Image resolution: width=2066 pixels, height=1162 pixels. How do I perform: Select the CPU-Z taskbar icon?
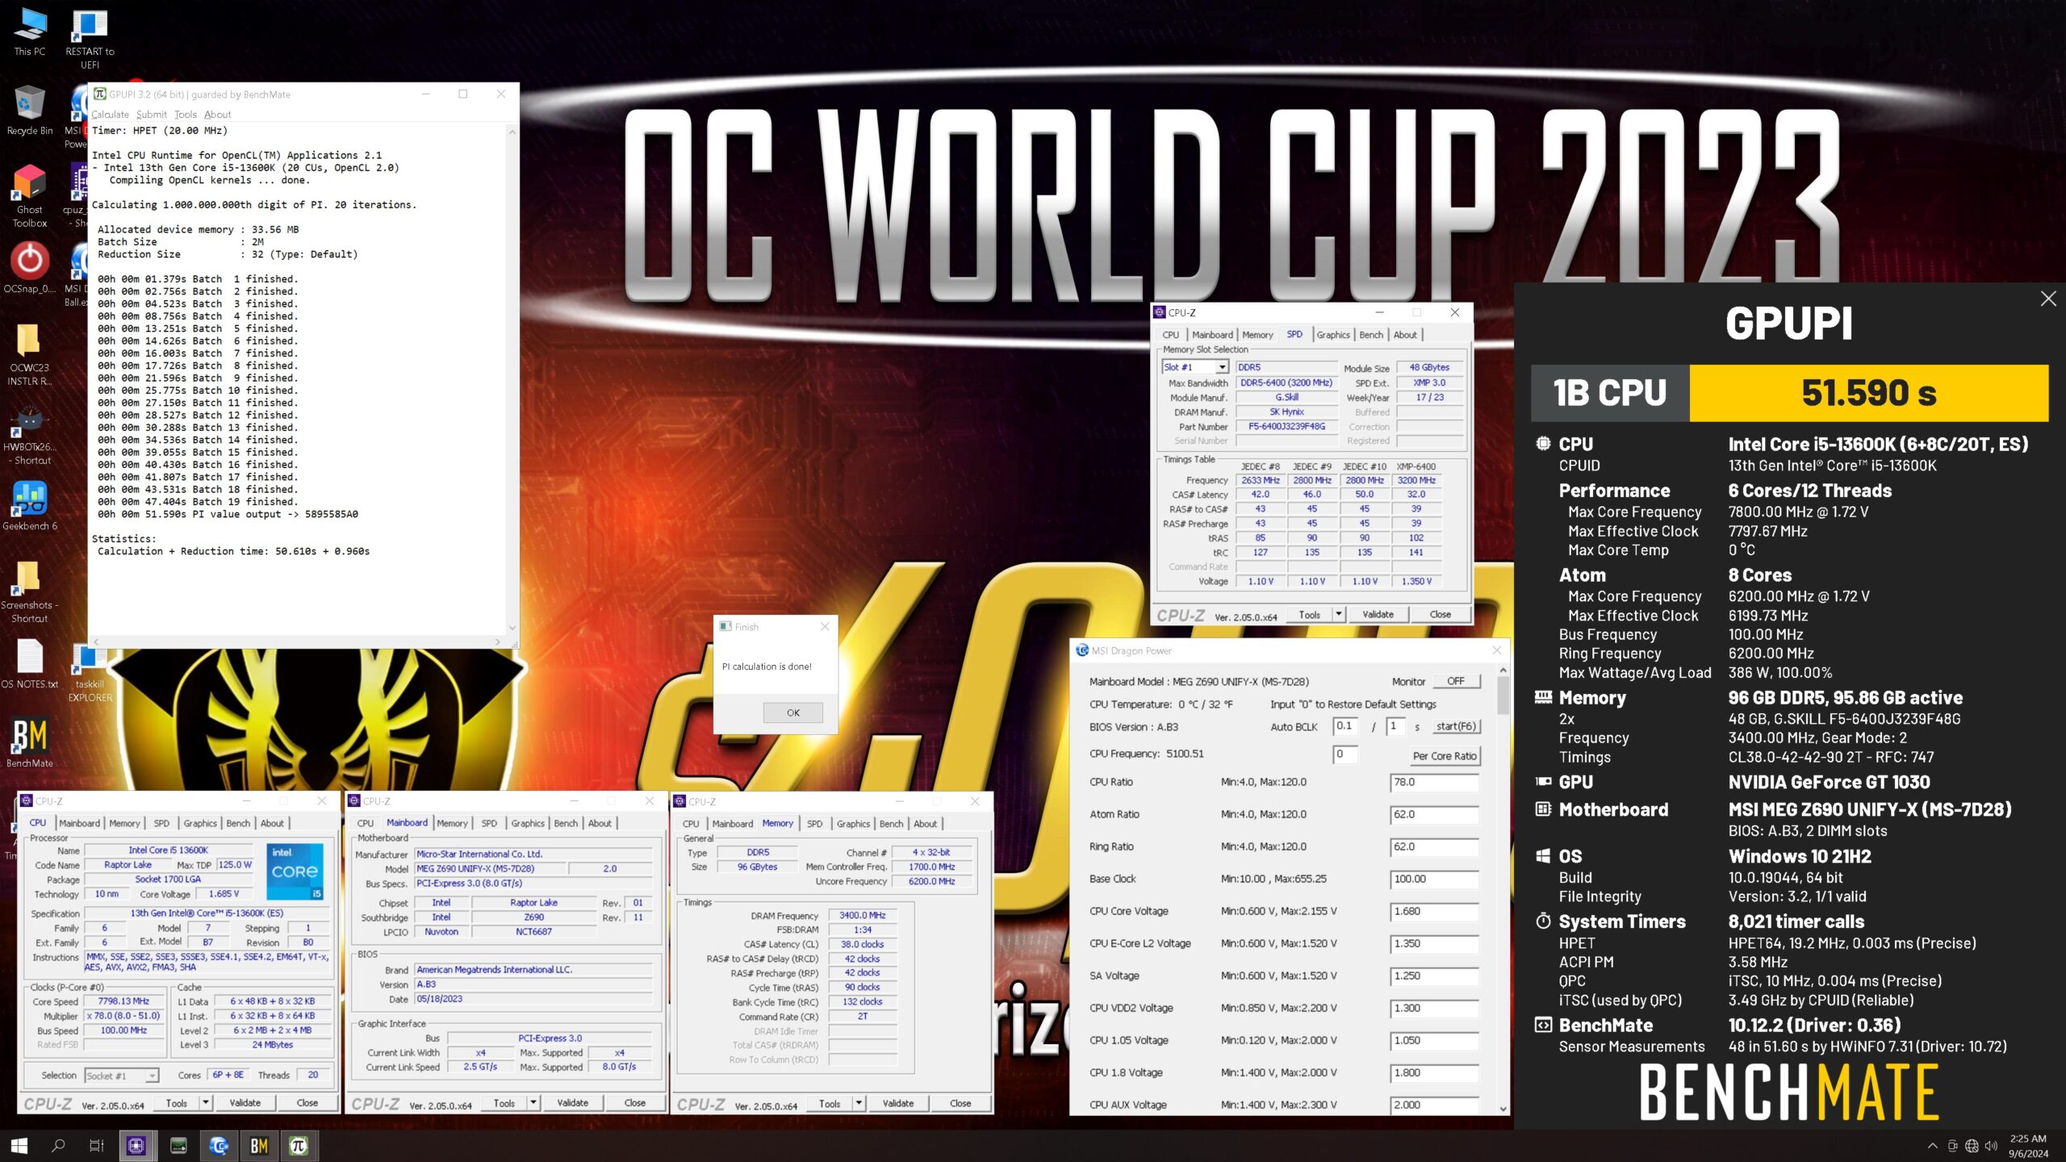point(136,1145)
